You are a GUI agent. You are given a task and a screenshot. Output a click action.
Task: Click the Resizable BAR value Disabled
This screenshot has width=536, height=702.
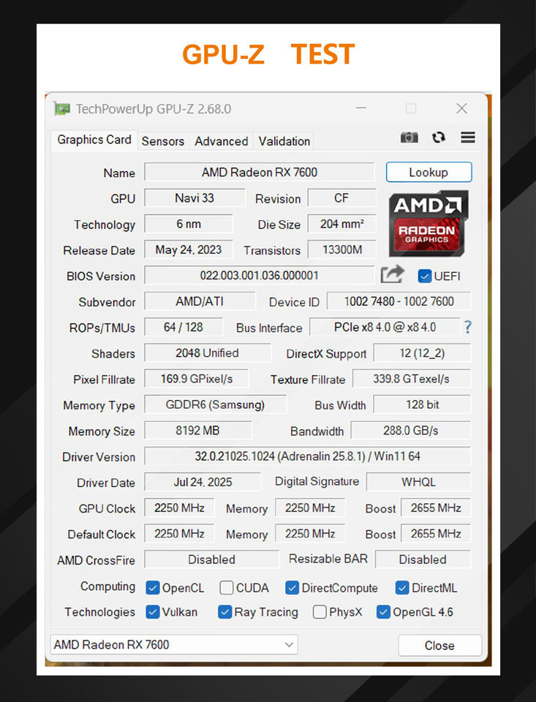click(x=423, y=559)
